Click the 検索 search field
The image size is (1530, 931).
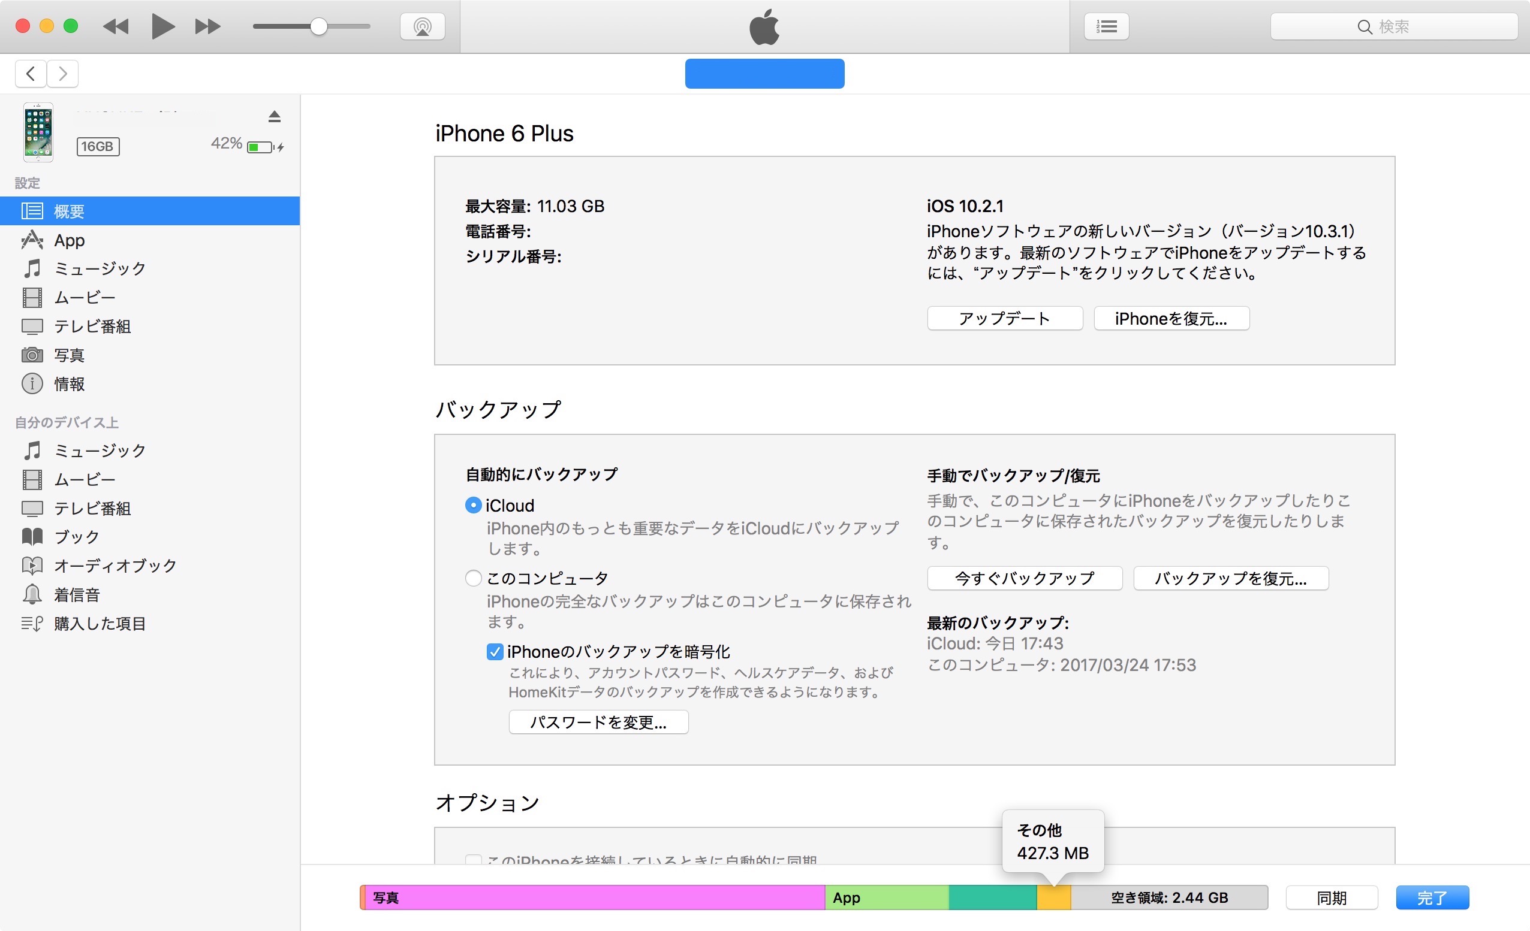click(1393, 27)
